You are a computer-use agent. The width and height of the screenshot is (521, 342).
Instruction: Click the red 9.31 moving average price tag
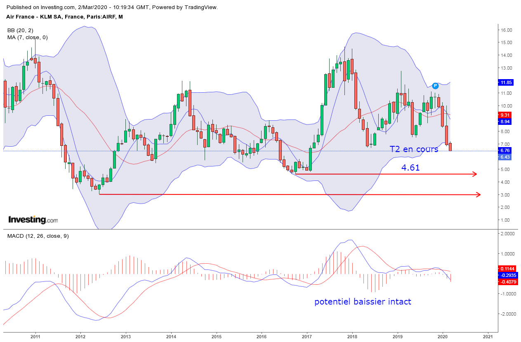coord(505,115)
